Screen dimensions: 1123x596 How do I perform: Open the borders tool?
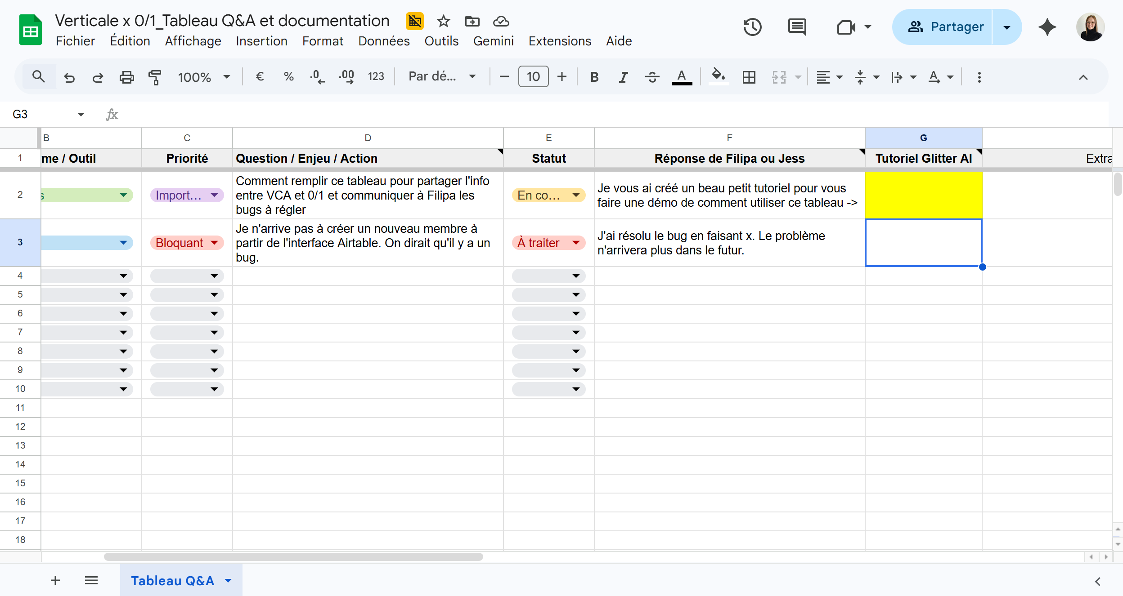749,77
